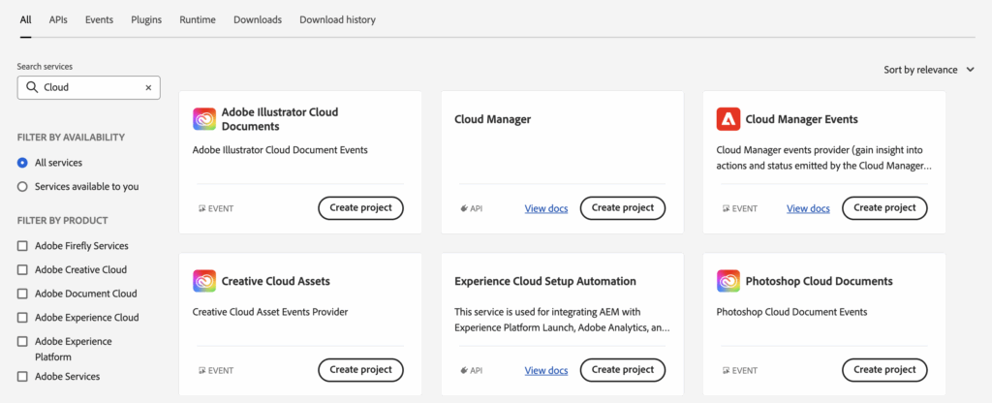
Task: Click the Adobe Illustrator Cloud Documents icon
Action: [x=204, y=119]
